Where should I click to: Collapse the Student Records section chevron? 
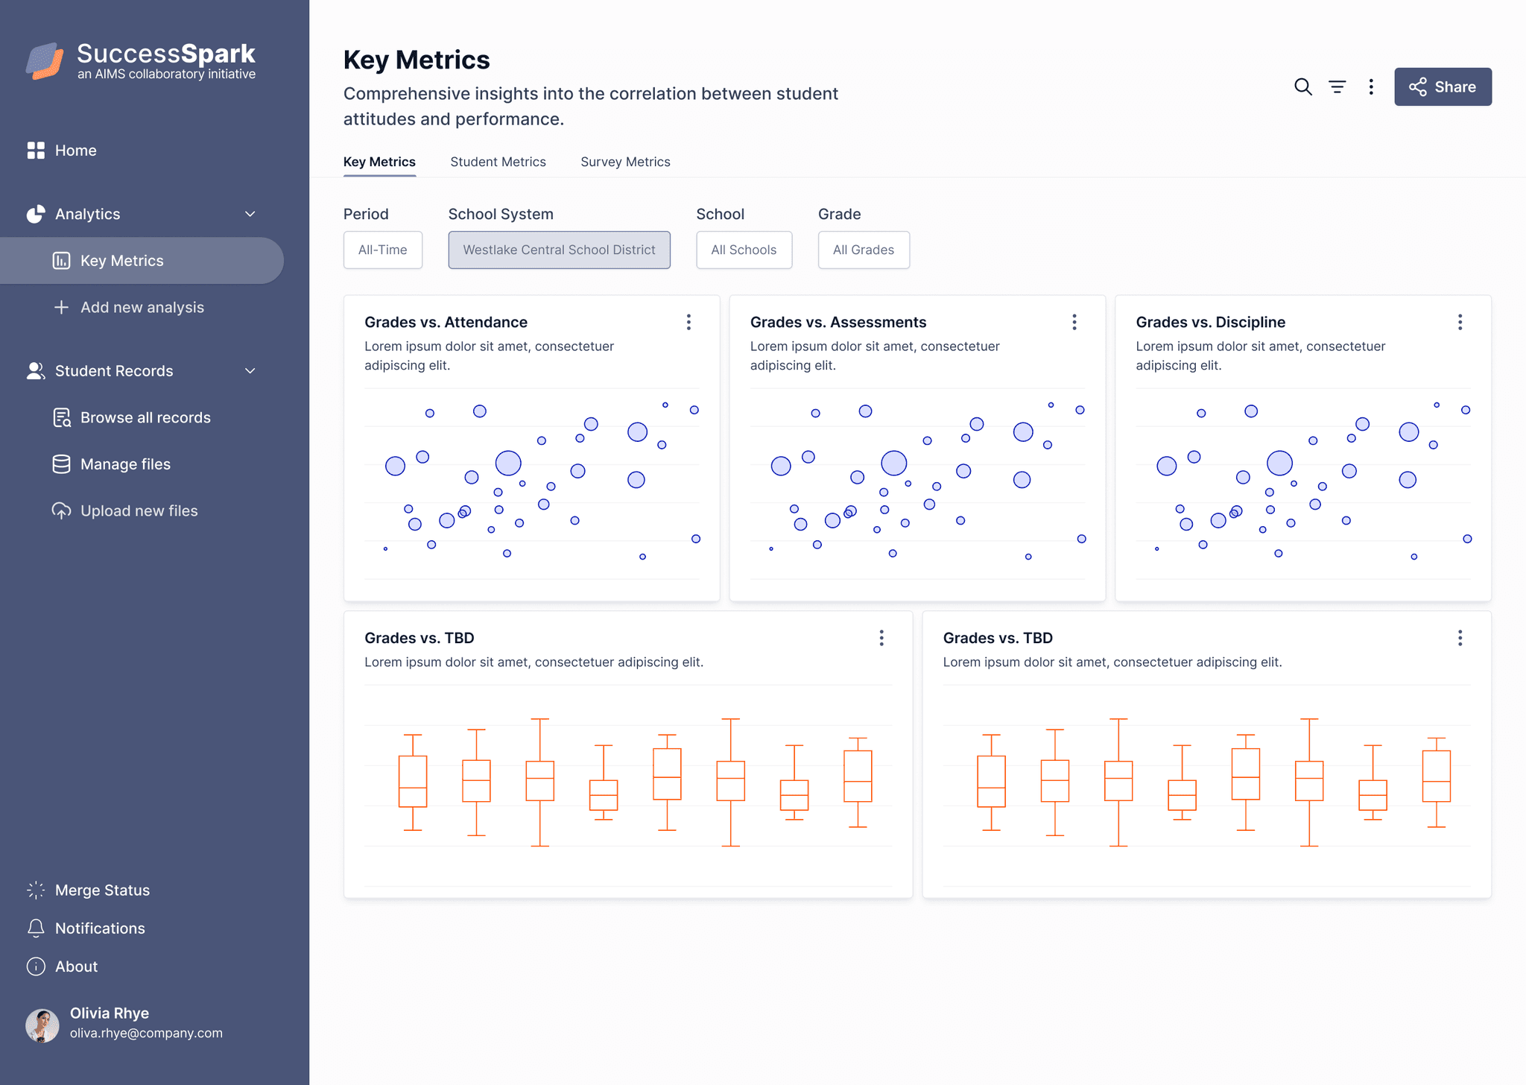tap(250, 371)
